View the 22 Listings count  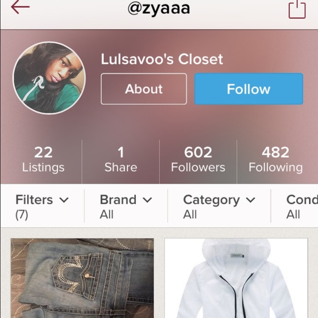tap(43, 160)
